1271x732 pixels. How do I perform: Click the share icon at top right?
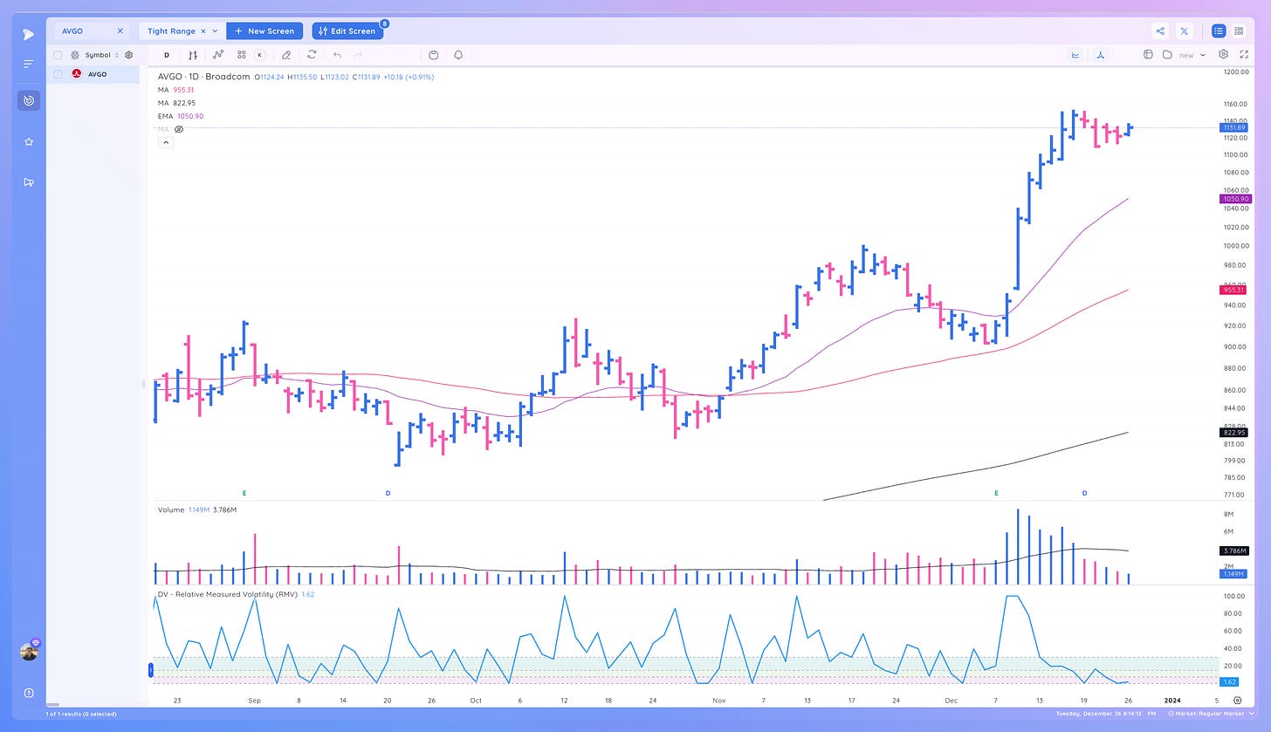click(1160, 31)
